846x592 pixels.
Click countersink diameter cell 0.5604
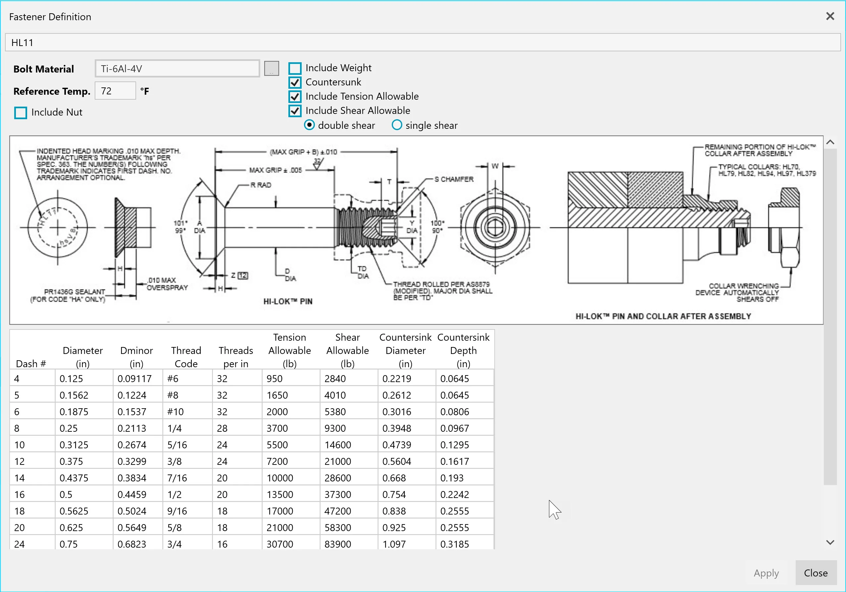tap(407, 461)
